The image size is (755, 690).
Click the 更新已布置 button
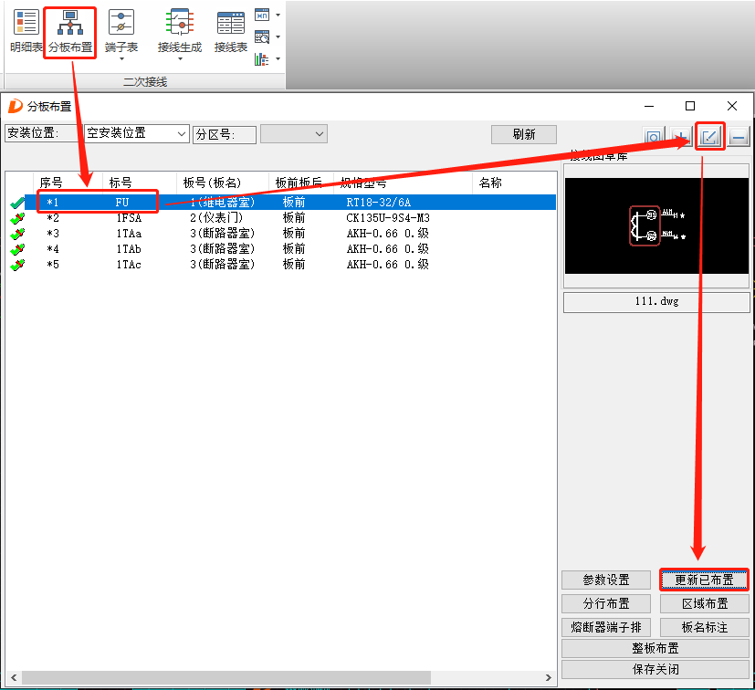point(704,580)
